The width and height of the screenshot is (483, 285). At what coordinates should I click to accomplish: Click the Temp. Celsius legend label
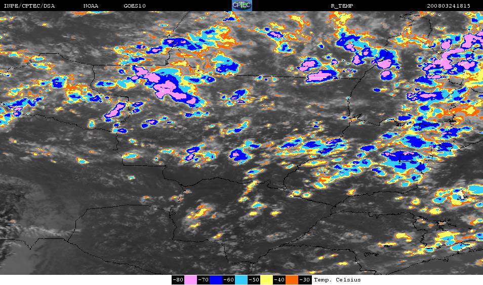(x=337, y=280)
